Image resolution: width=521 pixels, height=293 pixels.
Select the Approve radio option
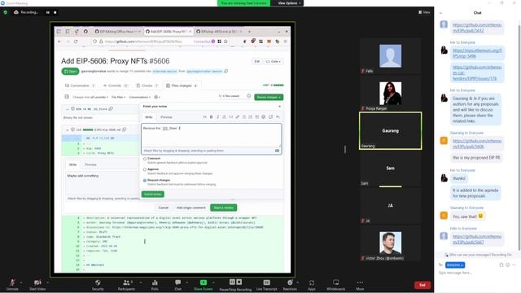tap(145, 169)
